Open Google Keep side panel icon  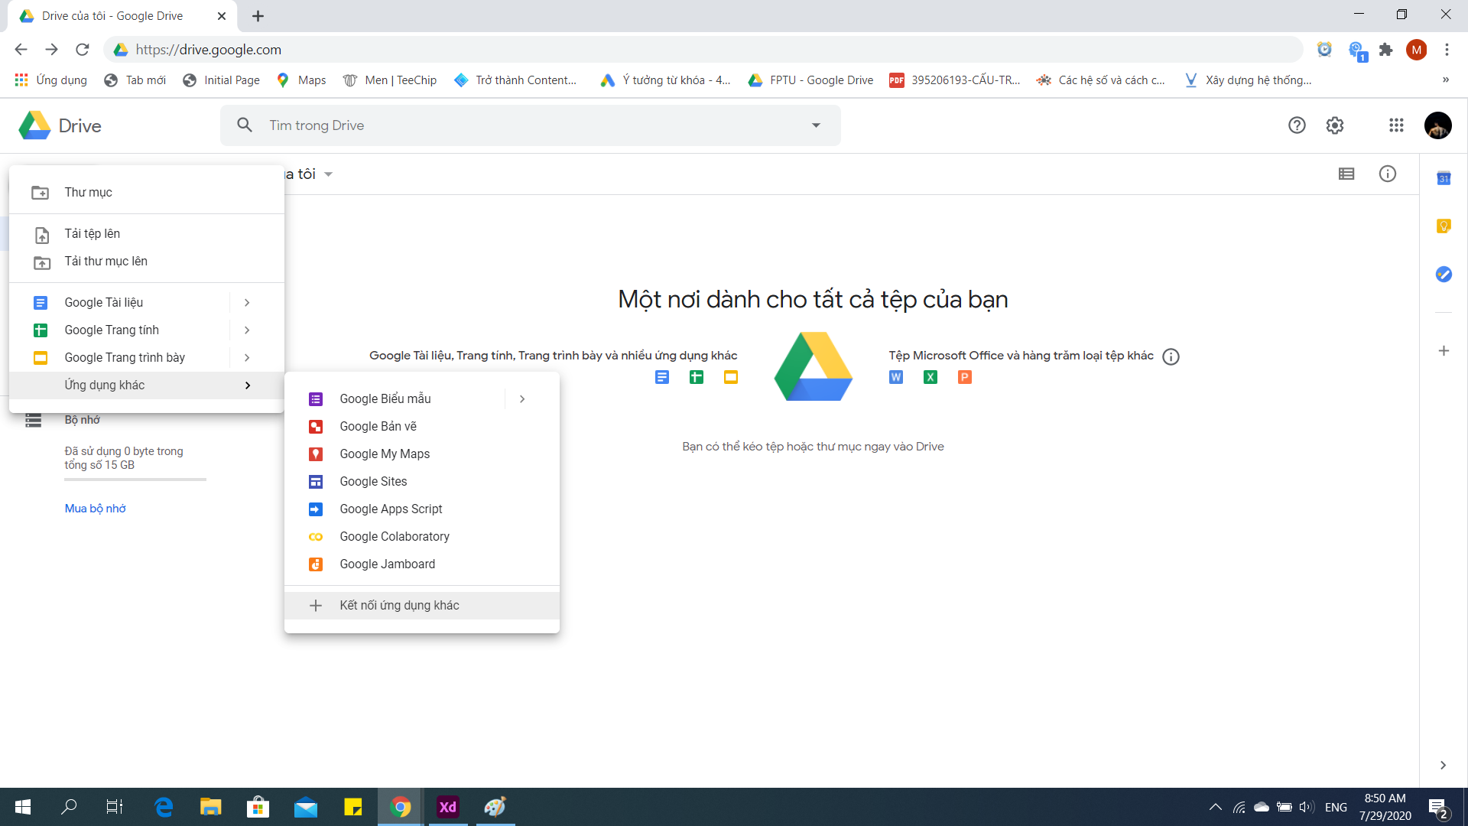click(x=1444, y=226)
